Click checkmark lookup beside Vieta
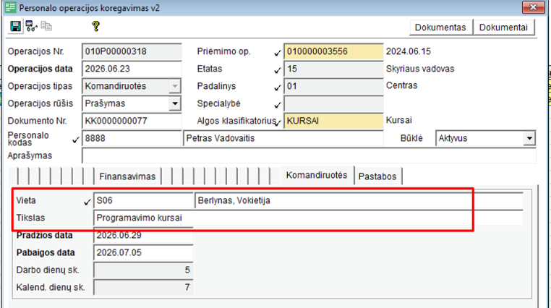This screenshot has height=308, width=551. (87, 202)
